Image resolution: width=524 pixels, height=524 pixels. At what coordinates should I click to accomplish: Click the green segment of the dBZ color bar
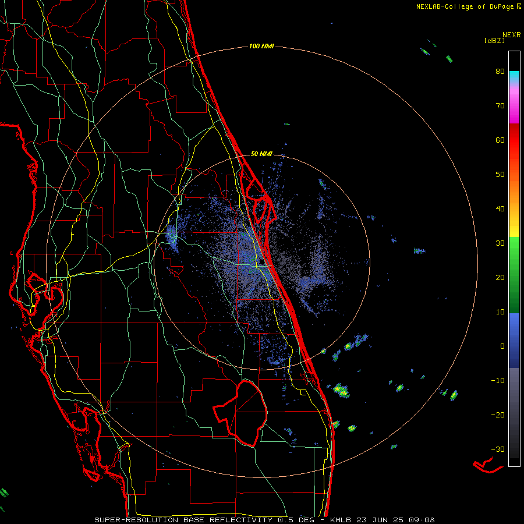(x=514, y=275)
